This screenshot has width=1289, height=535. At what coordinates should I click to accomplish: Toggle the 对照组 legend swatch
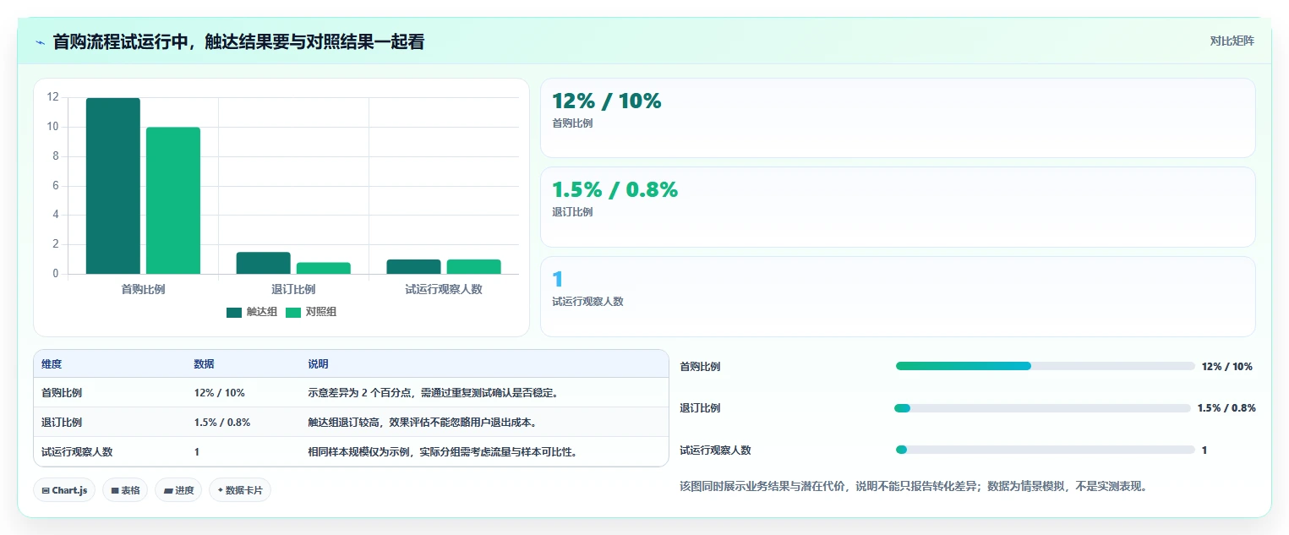pyautogui.click(x=293, y=313)
